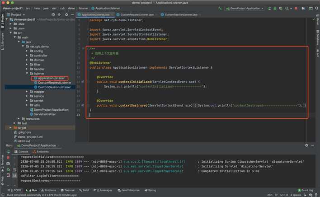Click the contextInitialized gutter override icon
Image resolution: width=320 pixels, height=197 pixels.
83,82
